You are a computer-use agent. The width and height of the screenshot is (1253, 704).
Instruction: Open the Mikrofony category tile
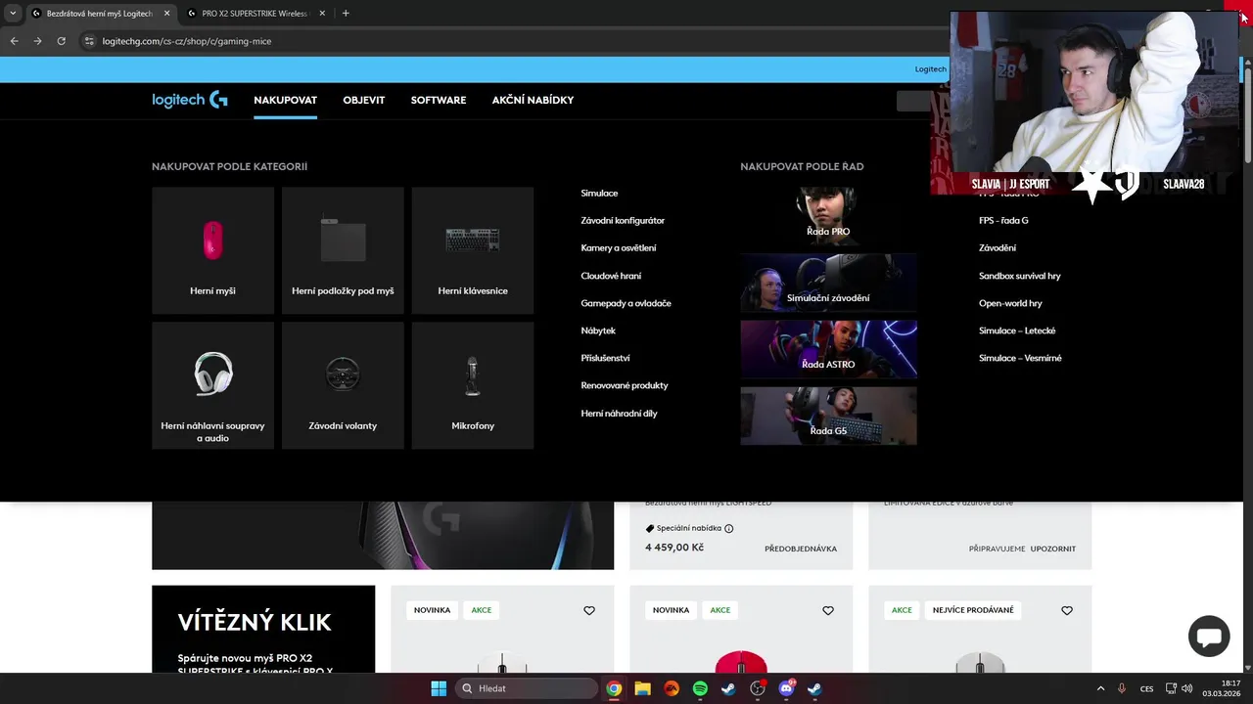point(473,385)
